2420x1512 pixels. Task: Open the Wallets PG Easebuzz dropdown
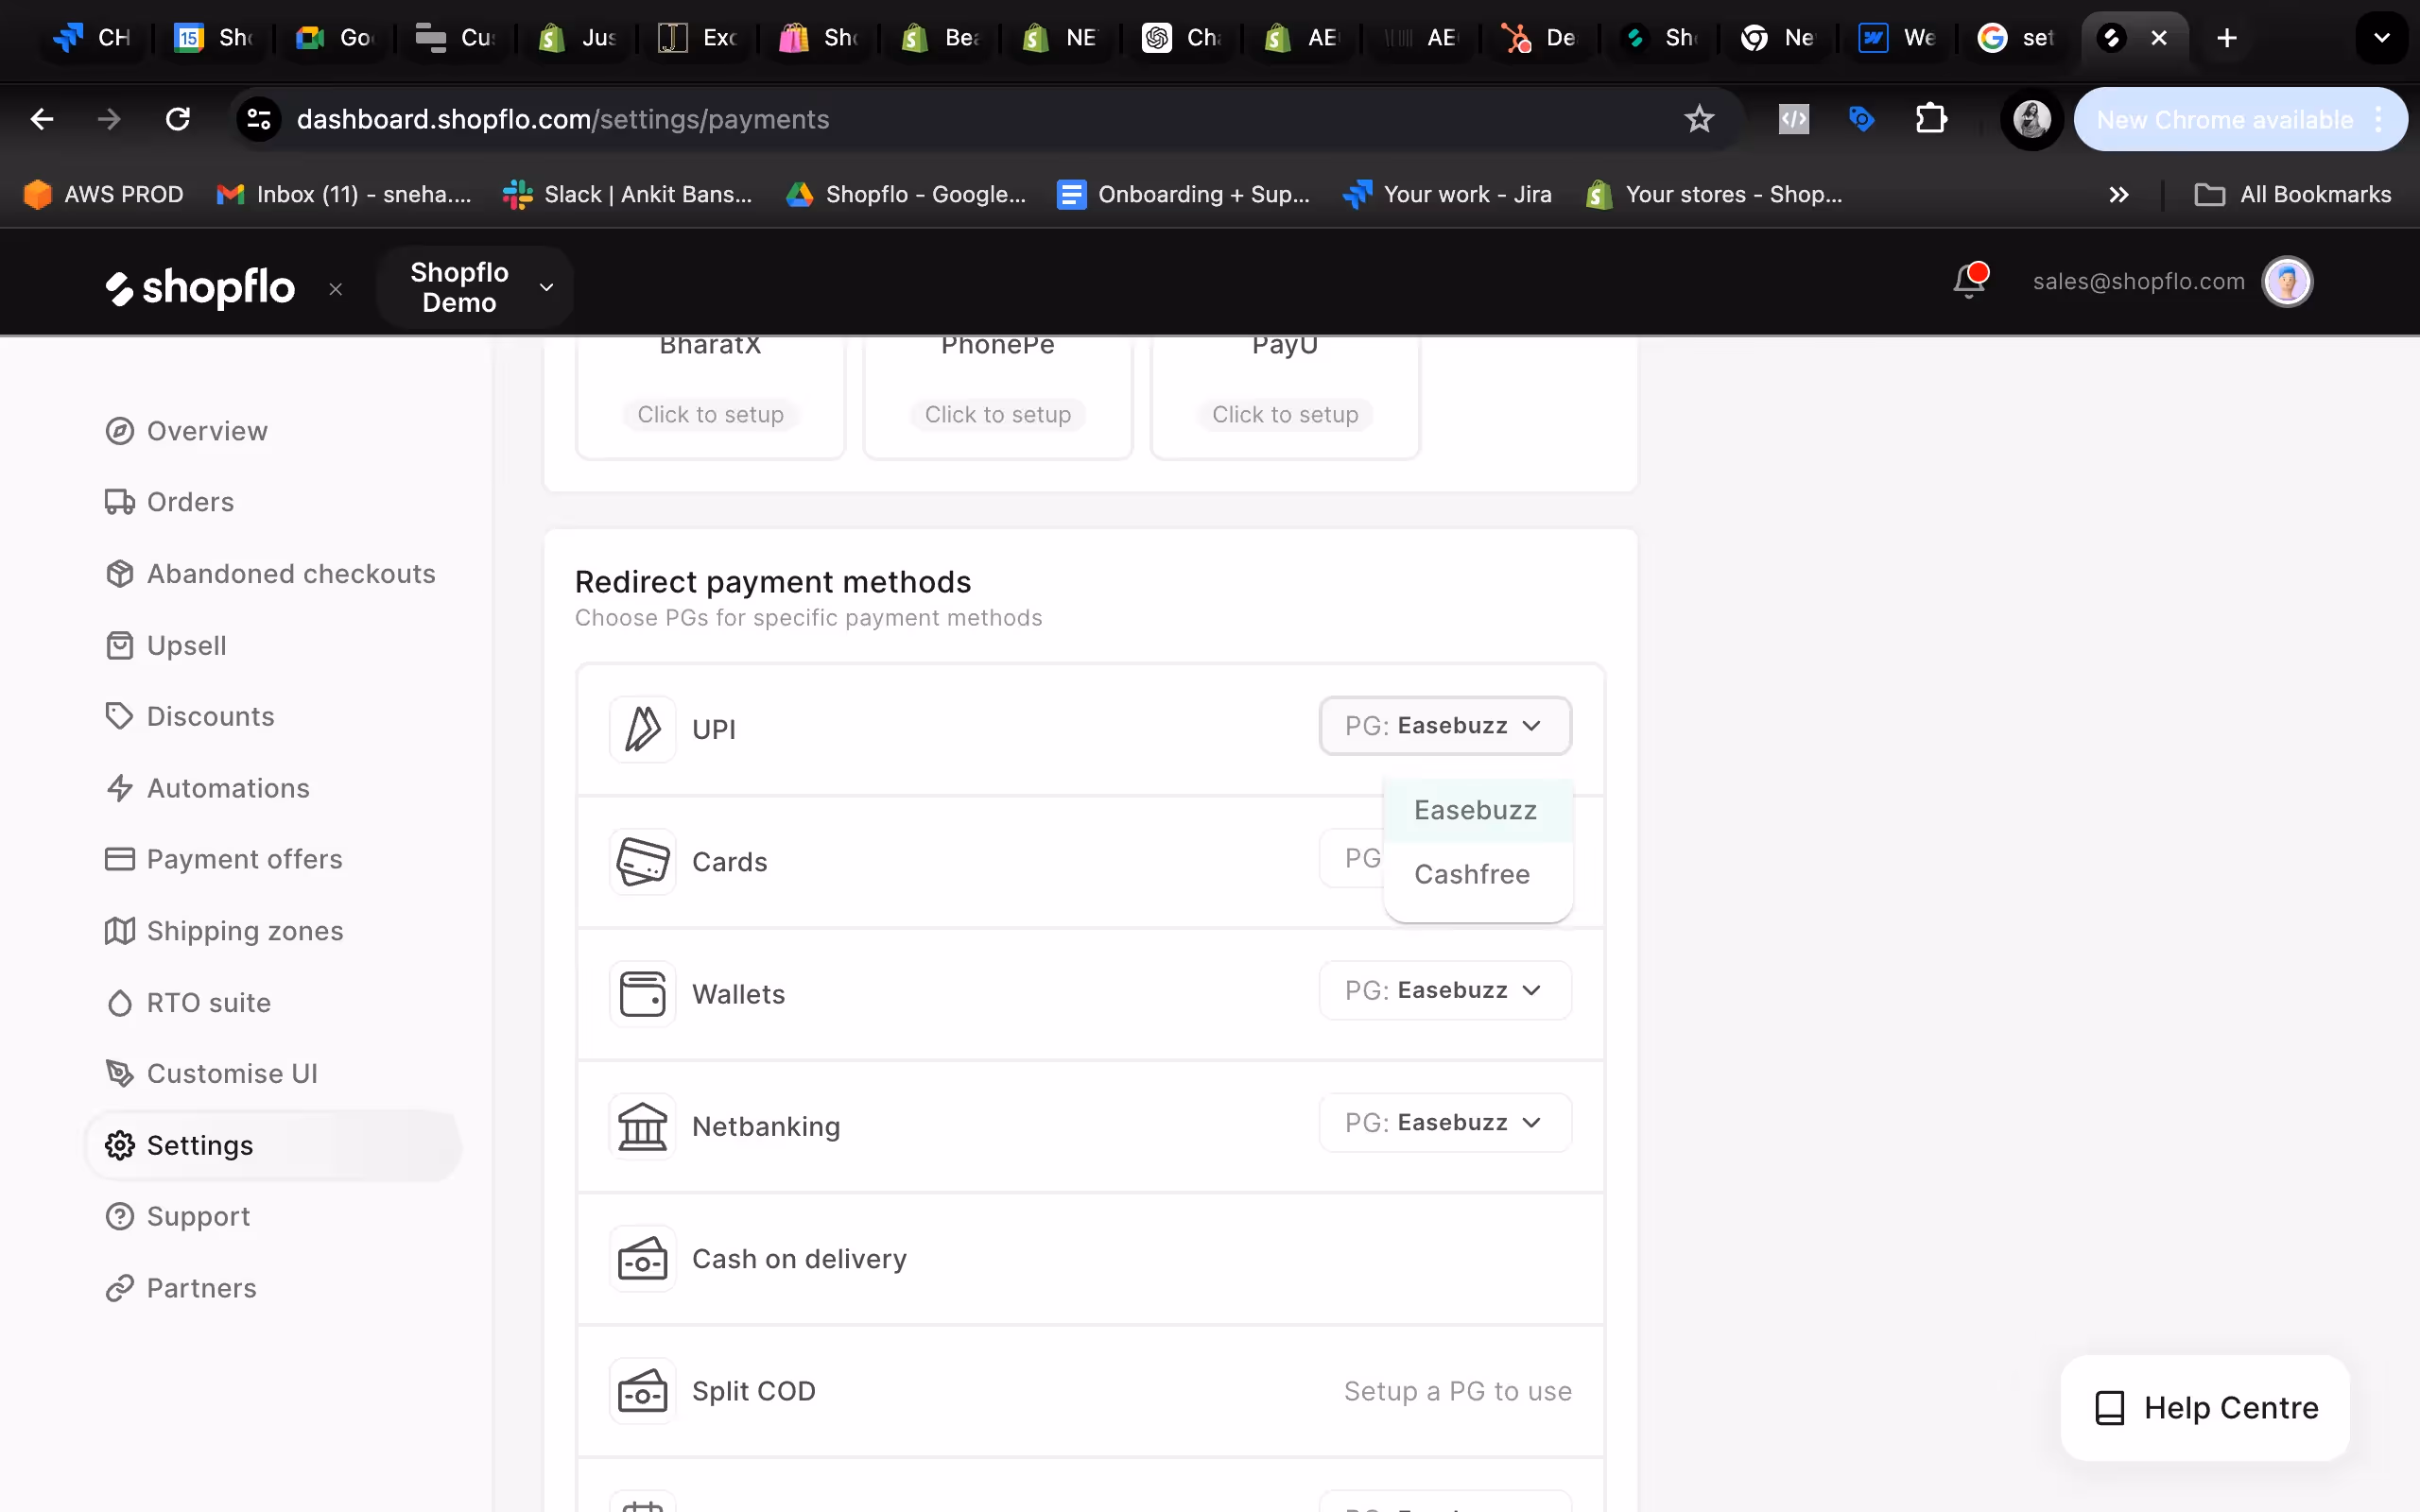pyautogui.click(x=1445, y=990)
